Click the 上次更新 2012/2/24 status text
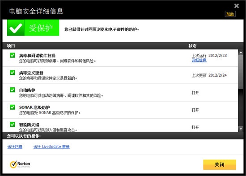This screenshot has height=176, width=246. (x=209, y=75)
